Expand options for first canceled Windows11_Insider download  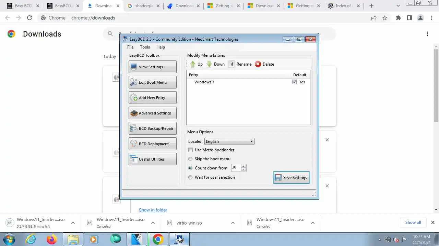pos(153,223)
